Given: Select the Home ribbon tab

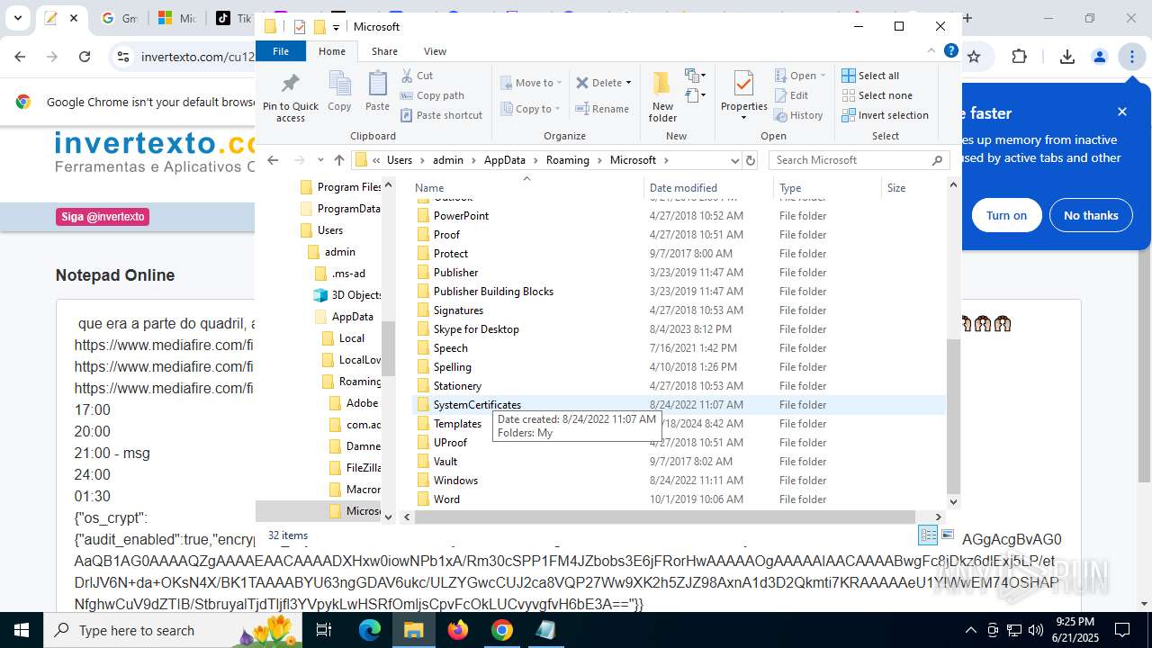Looking at the screenshot, I should point(332,51).
